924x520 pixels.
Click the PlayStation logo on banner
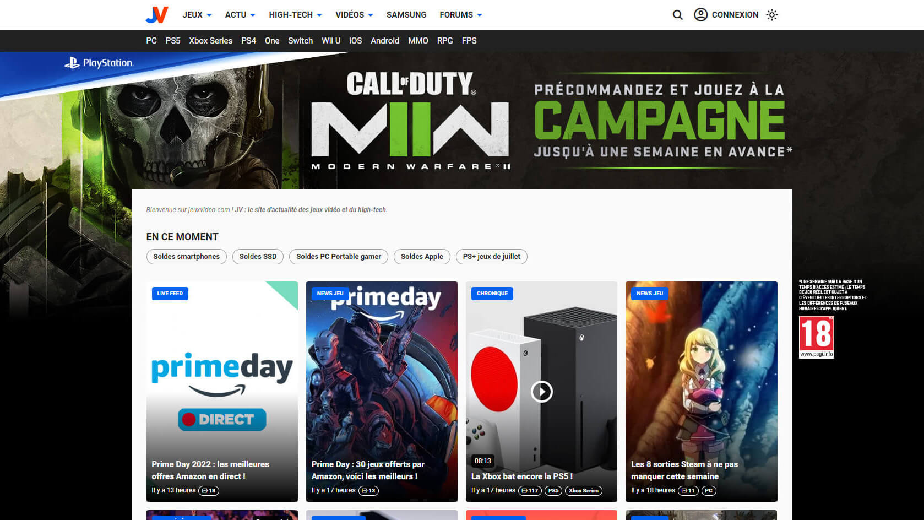click(x=99, y=63)
